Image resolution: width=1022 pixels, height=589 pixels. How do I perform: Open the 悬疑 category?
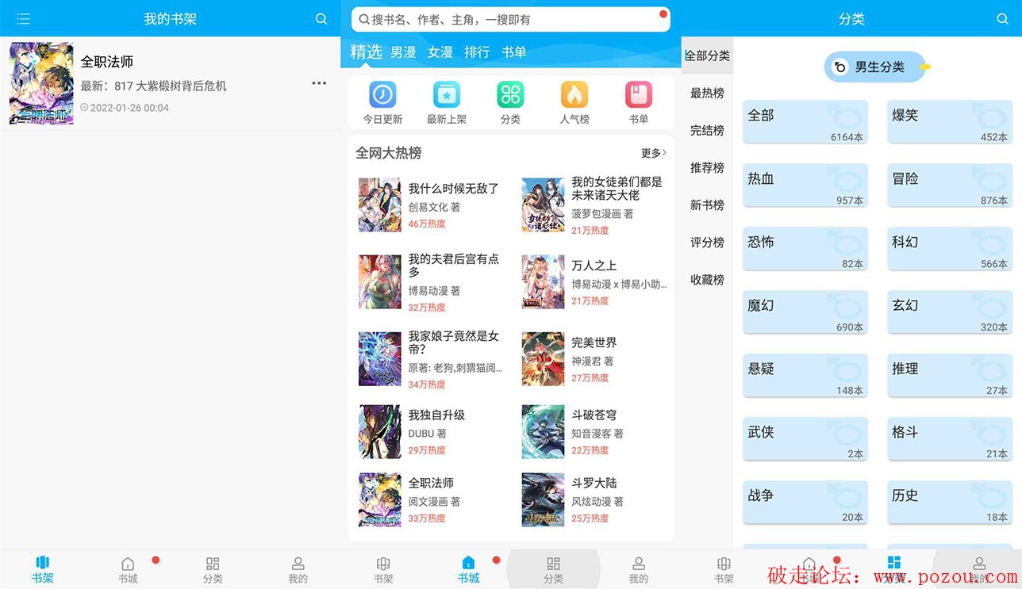tap(805, 377)
